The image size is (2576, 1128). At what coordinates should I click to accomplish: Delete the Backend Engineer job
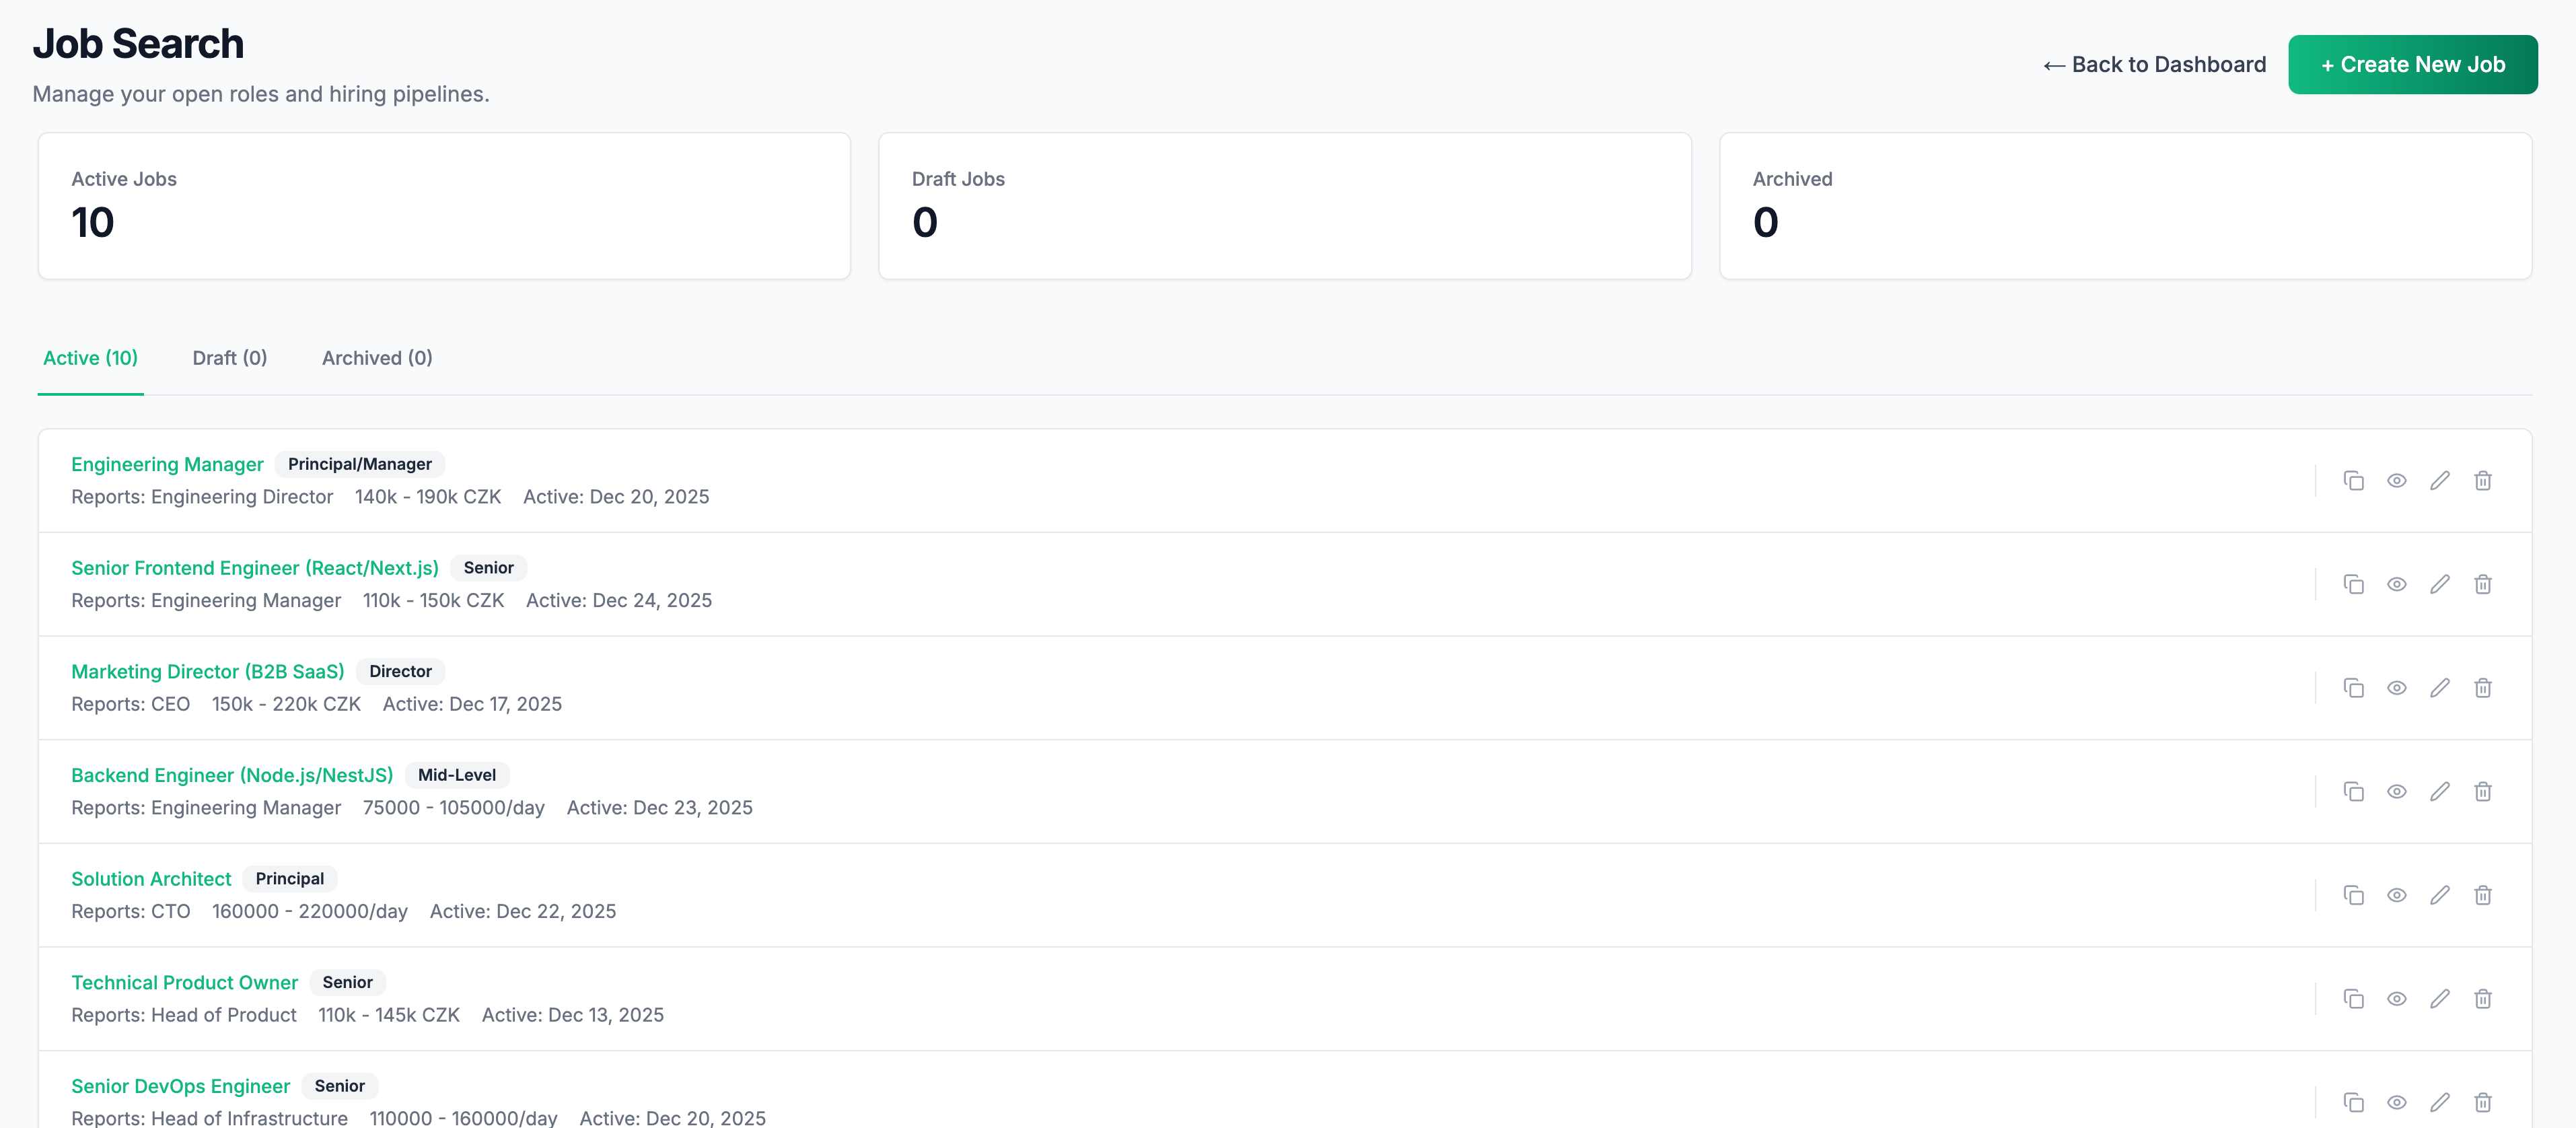click(2482, 792)
